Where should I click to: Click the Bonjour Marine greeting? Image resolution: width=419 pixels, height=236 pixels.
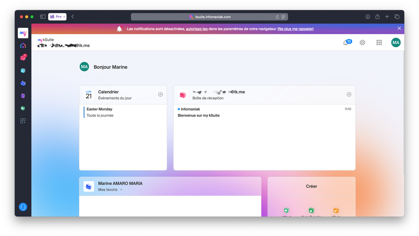(x=110, y=67)
